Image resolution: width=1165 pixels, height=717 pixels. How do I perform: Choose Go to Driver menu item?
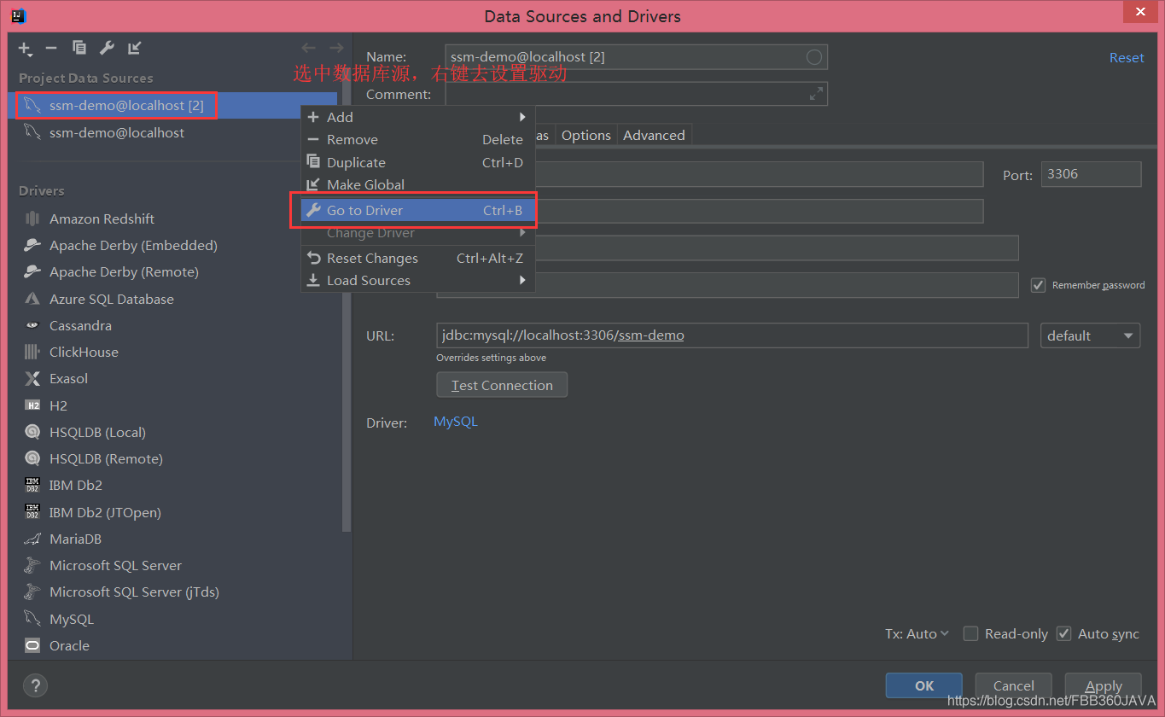[x=418, y=210]
